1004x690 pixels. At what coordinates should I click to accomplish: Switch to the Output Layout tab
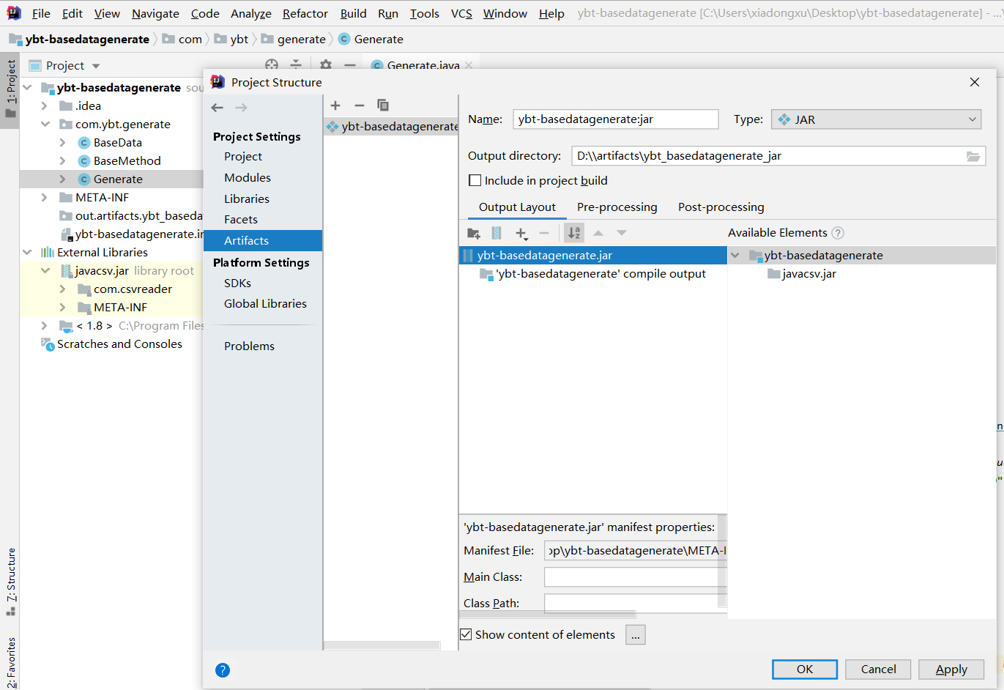coord(517,207)
